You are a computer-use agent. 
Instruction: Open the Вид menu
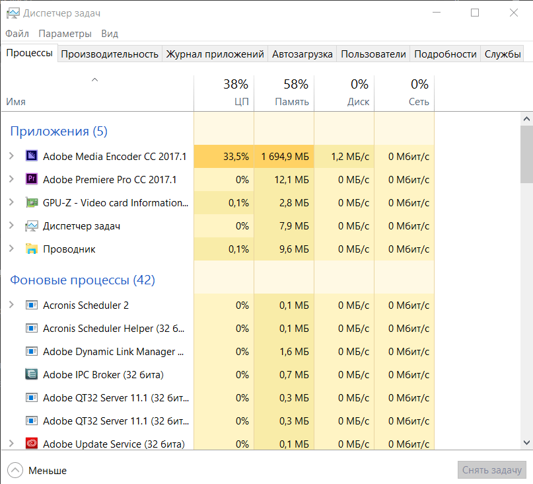point(110,34)
